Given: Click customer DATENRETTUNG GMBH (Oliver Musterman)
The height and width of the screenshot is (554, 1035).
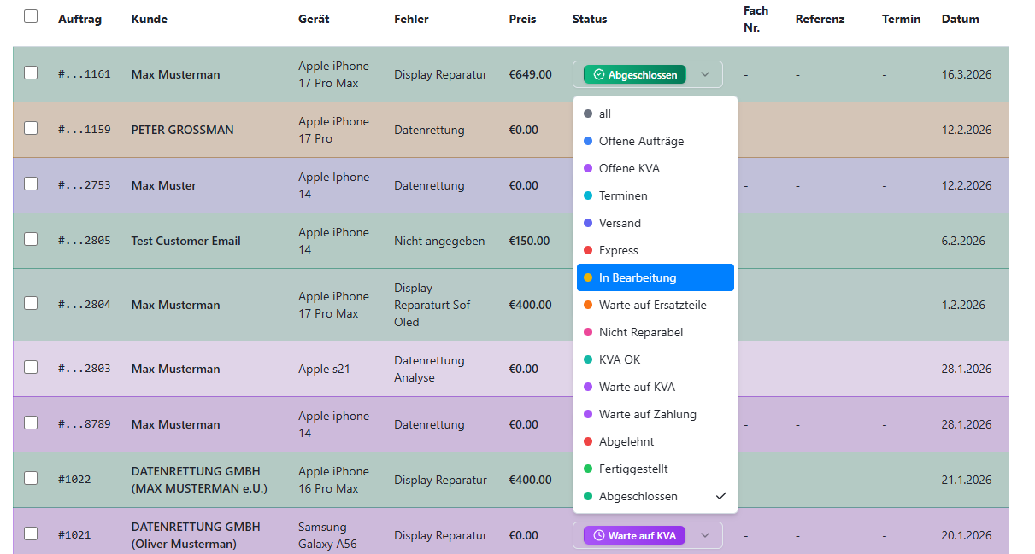Looking at the screenshot, I should [x=196, y=535].
